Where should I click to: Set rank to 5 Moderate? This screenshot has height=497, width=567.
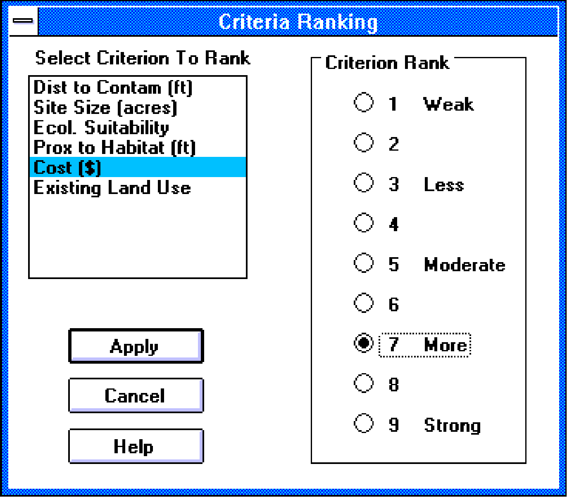364,263
